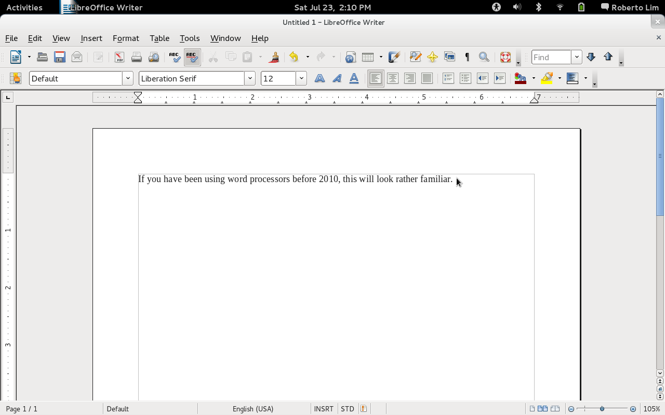665x415 pixels.
Task: Open the font name dropdown
Action: [x=250, y=78]
